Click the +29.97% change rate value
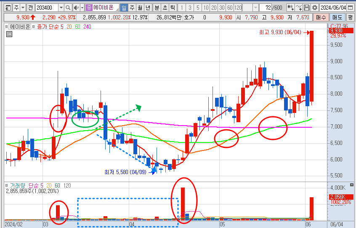Image resolution: width=356 pixels, height=228 pixels. coord(66,17)
